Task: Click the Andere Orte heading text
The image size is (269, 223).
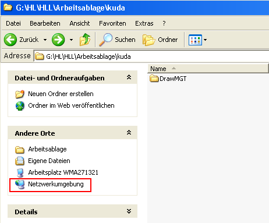Action: (x=35, y=133)
